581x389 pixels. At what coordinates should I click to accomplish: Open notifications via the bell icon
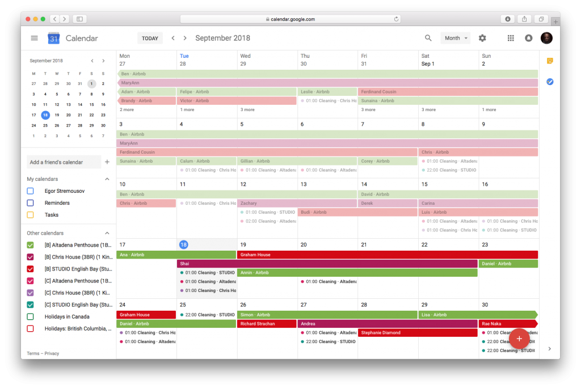tap(528, 38)
